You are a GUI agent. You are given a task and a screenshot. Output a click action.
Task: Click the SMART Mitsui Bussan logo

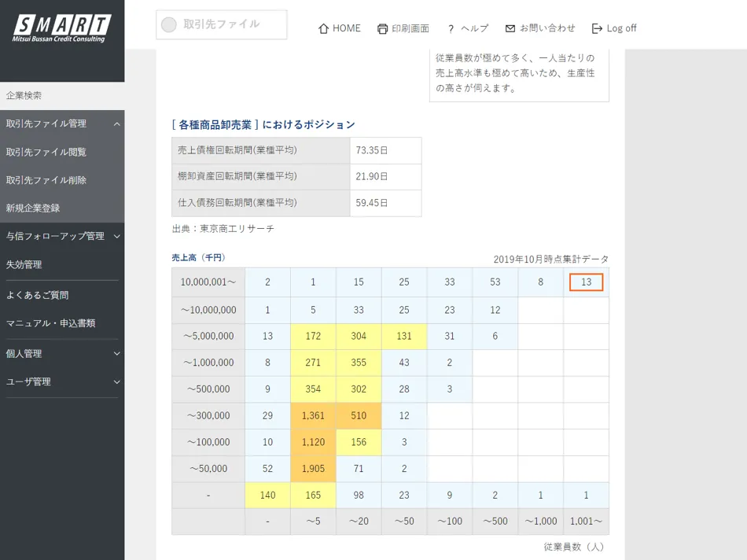[x=61, y=28]
